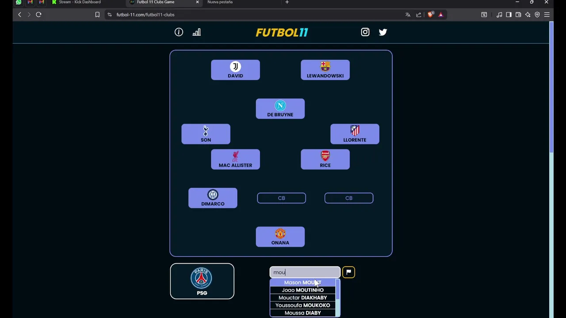Image resolution: width=566 pixels, height=318 pixels.
Task: Open Brave VPN shield icon
Action: click(x=537, y=15)
